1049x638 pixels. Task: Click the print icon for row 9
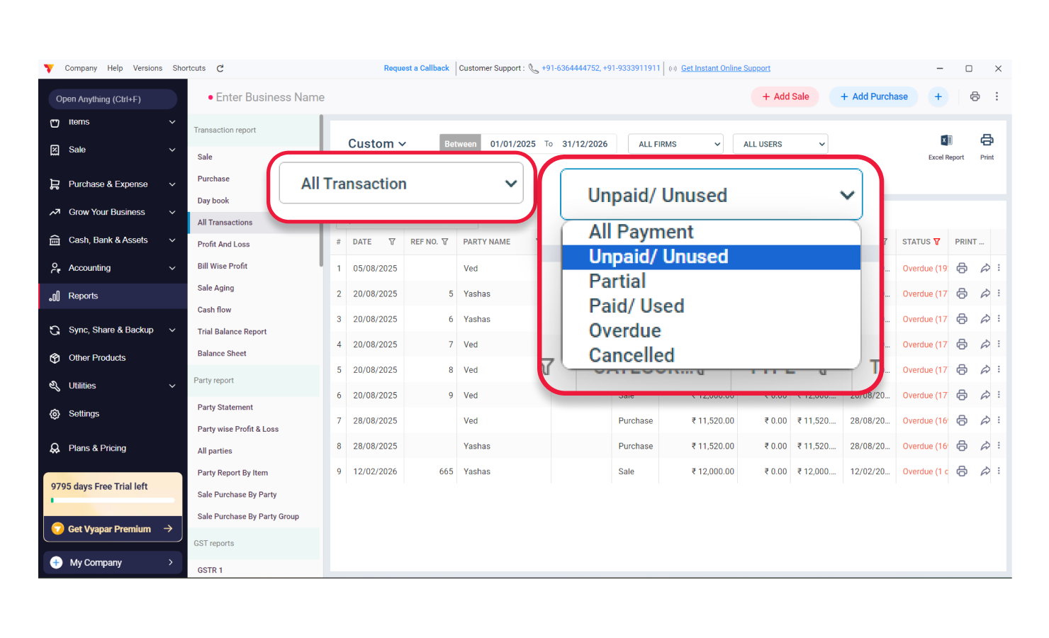pos(962,471)
